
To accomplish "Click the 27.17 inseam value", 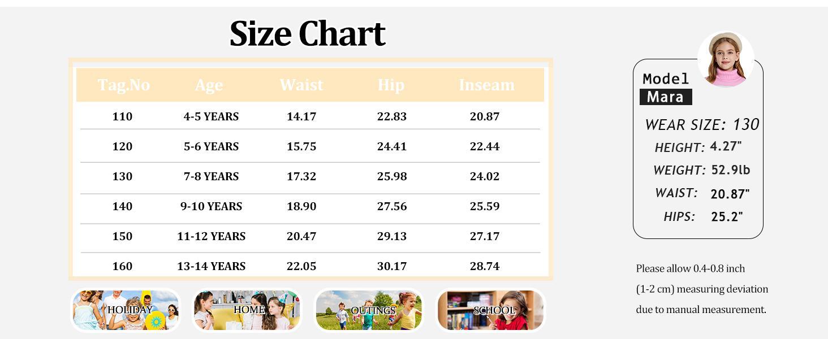I will click(x=485, y=236).
